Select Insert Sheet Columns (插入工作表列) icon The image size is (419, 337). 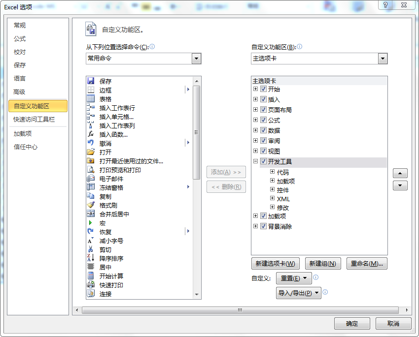[x=91, y=125]
